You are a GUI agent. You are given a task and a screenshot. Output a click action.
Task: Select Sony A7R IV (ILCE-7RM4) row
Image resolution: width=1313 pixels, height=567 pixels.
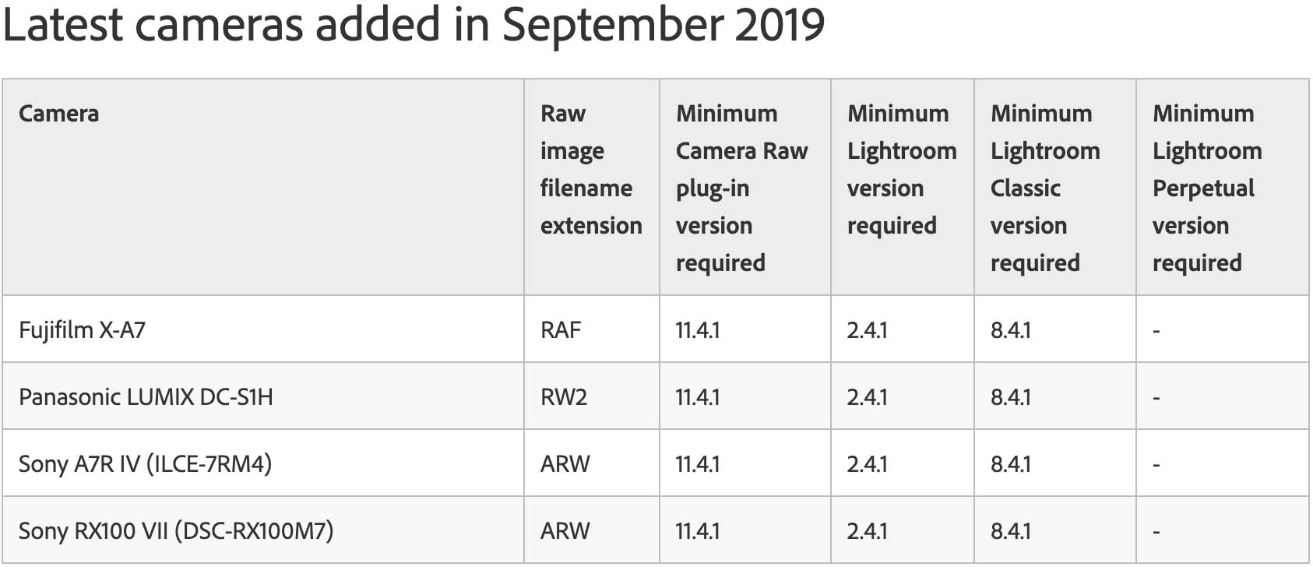pyautogui.click(x=145, y=464)
